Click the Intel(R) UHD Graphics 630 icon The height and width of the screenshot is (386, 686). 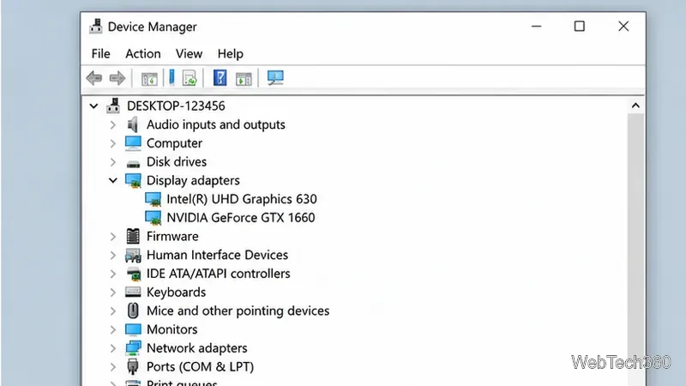(x=153, y=200)
